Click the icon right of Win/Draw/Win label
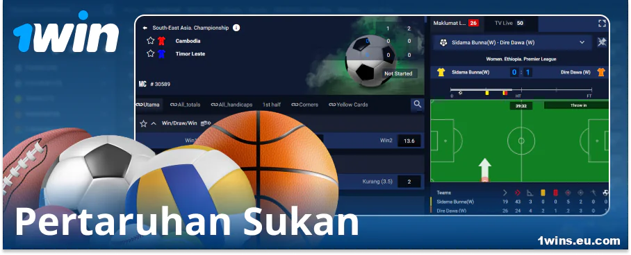 (x=205, y=123)
